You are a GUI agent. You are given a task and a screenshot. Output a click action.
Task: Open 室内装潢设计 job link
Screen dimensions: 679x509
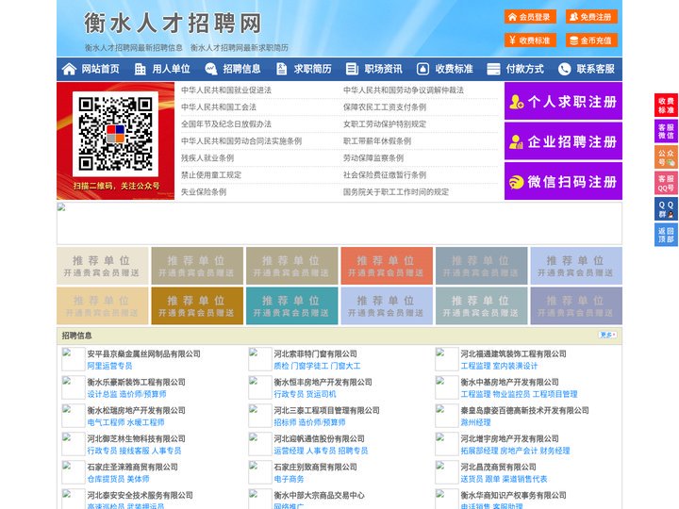[x=515, y=366]
